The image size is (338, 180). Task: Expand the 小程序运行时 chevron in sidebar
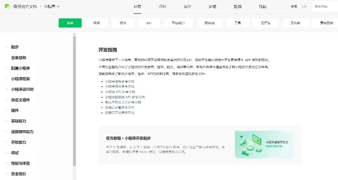6,89
